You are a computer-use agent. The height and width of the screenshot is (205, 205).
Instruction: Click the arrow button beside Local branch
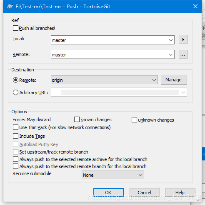(x=183, y=39)
